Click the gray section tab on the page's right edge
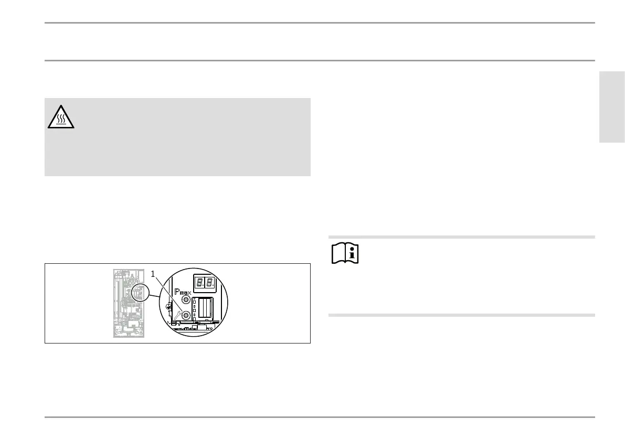The height and width of the screenshot is (440, 625). [x=612, y=106]
